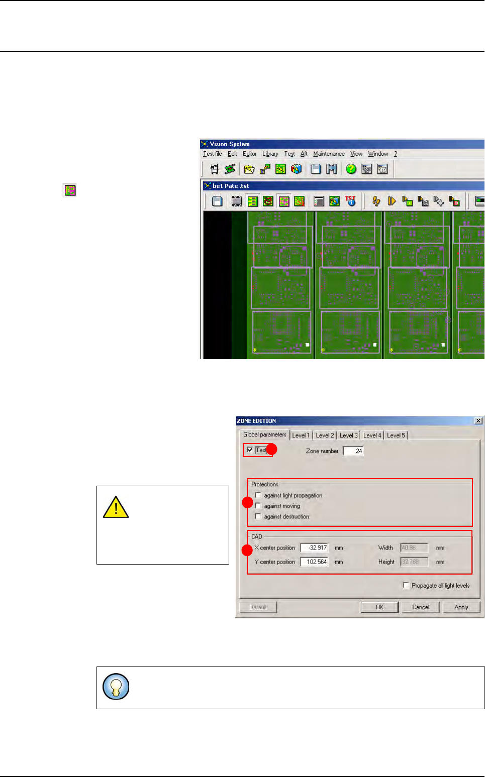Open the report list icon
Image resolution: width=485 pixels, height=777 pixels.
pyautogui.click(x=319, y=201)
